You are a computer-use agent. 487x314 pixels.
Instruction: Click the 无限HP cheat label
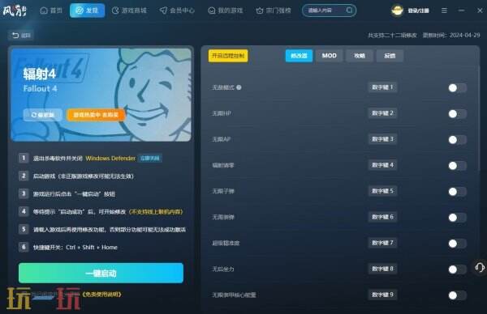click(x=221, y=113)
